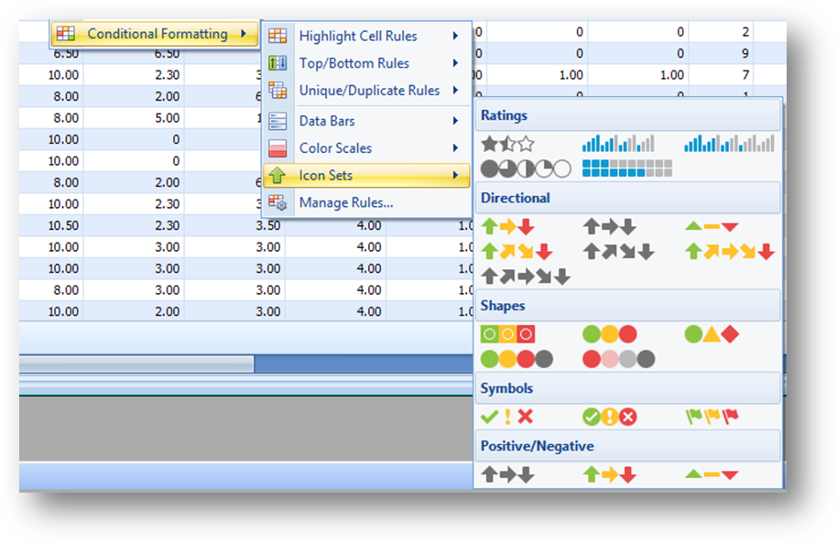Click the Icon Sets menu entry

coord(366,175)
